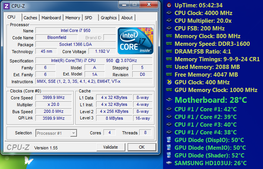This screenshot has width=263, height=169.
Task: Switch to the Graphics tab
Action: (x=109, y=18)
